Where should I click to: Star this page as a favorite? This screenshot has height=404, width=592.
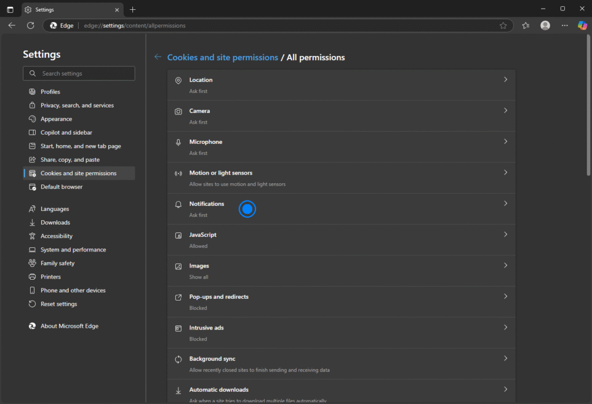click(x=503, y=25)
